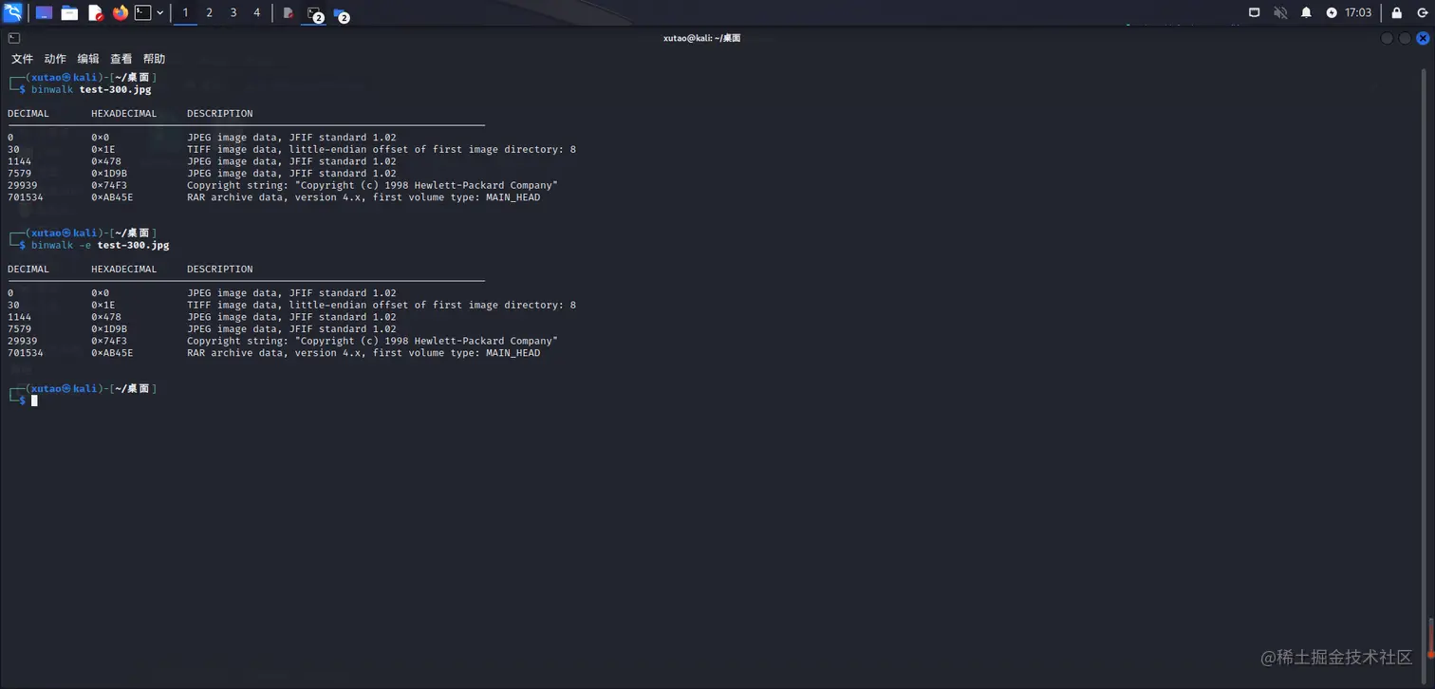Click the command 'binwalk test-300.jpg'

91,89
